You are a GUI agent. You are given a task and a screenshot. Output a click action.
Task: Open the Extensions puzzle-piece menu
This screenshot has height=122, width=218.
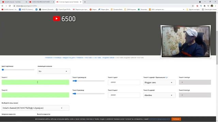point(204,6)
